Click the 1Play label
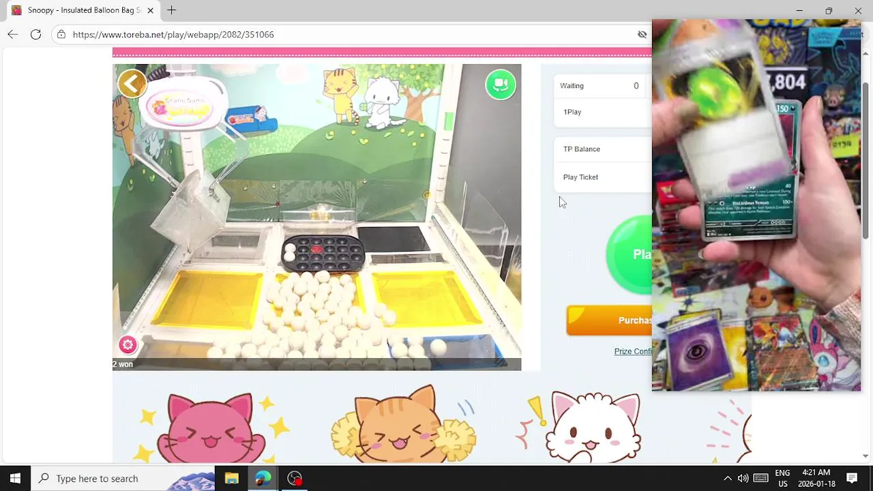The width and height of the screenshot is (873, 491). point(572,112)
